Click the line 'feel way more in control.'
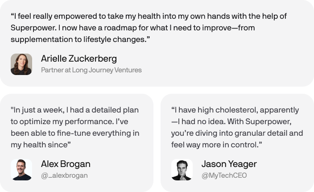314x192 pixels. pyautogui.click(x=216, y=145)
